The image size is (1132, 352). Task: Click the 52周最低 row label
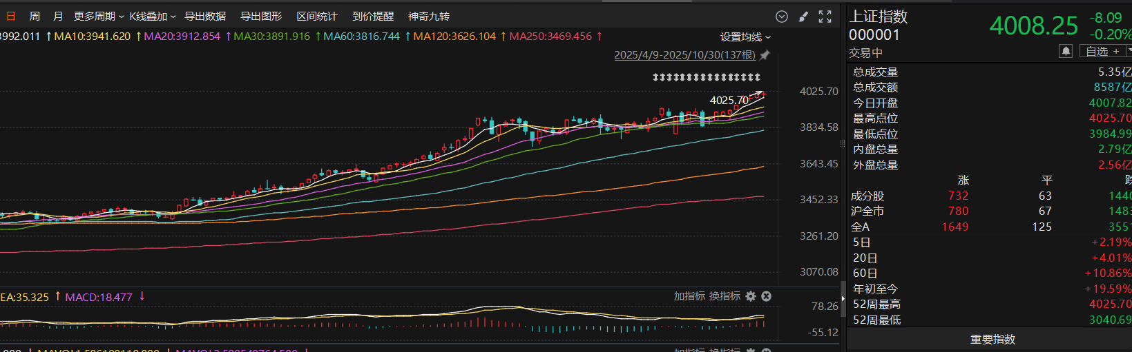(876, 320)
